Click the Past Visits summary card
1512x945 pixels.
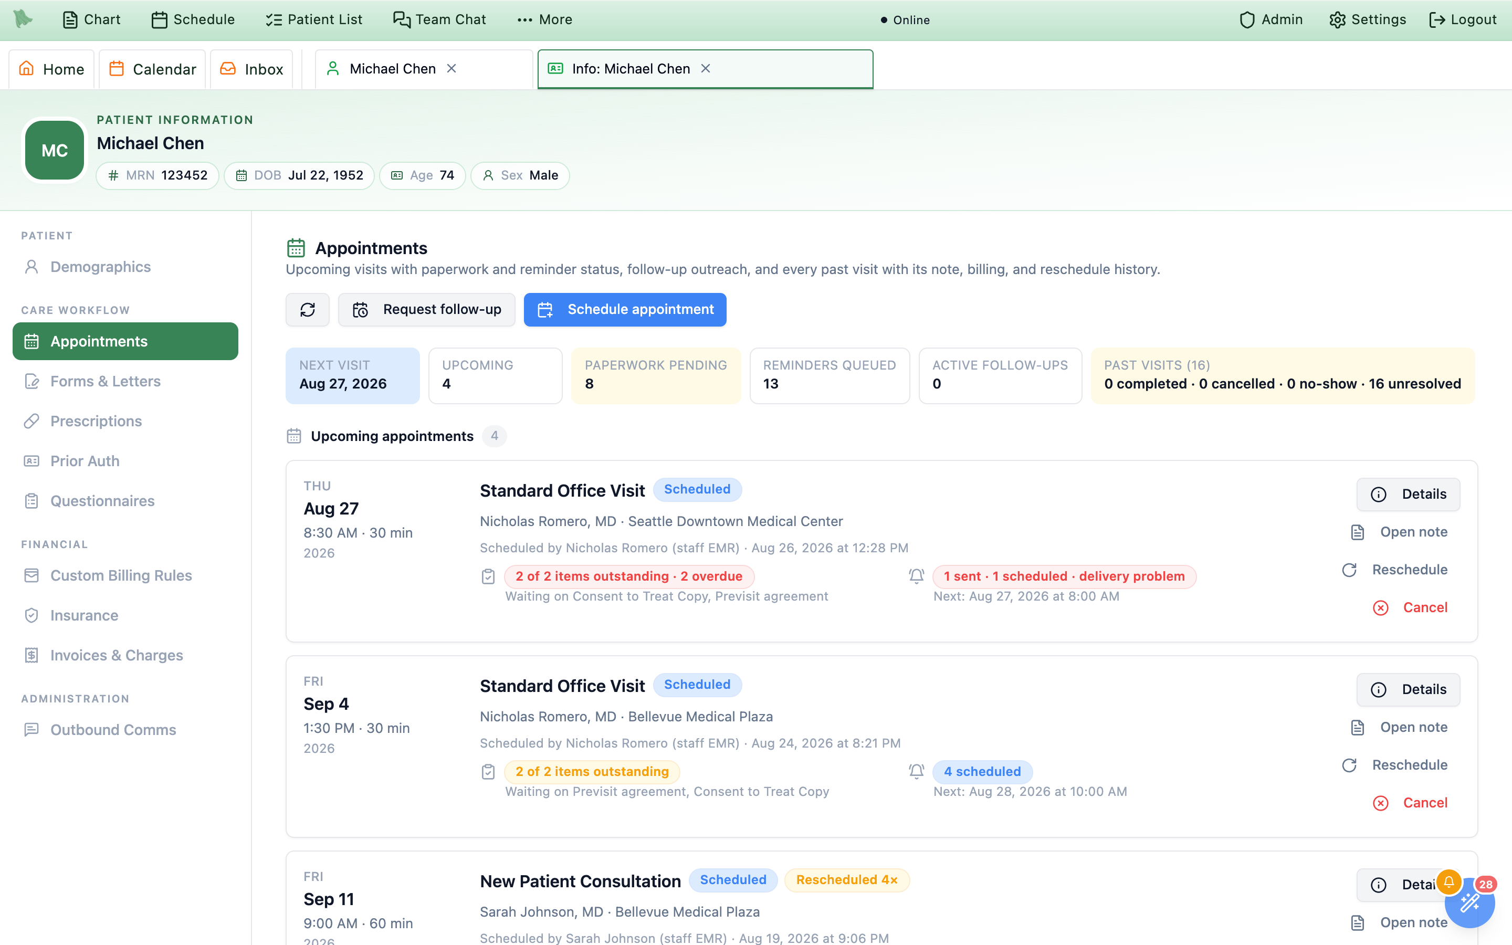(1283, 375)
